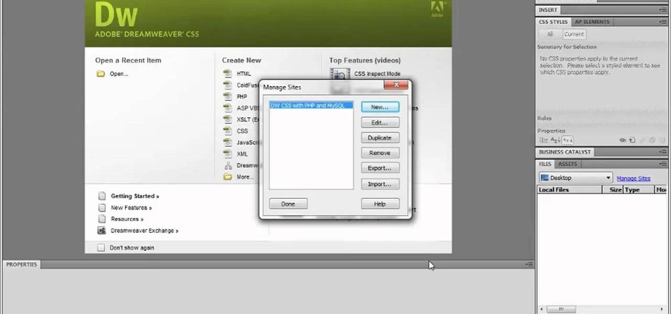Open the Business Catalyst panel options menu

coord(664,152)
